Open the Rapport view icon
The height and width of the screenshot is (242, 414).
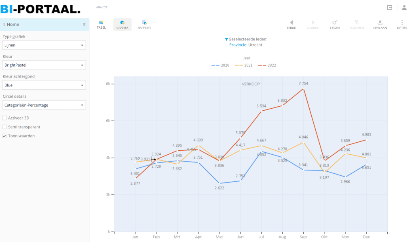click(x=144, y=23)
